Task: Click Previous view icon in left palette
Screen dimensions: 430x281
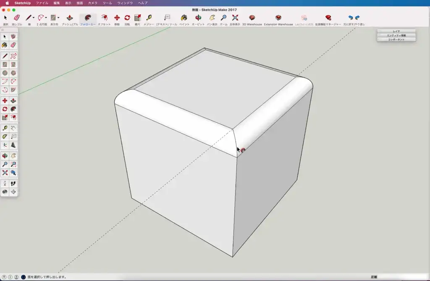Action: coord(13,173)
